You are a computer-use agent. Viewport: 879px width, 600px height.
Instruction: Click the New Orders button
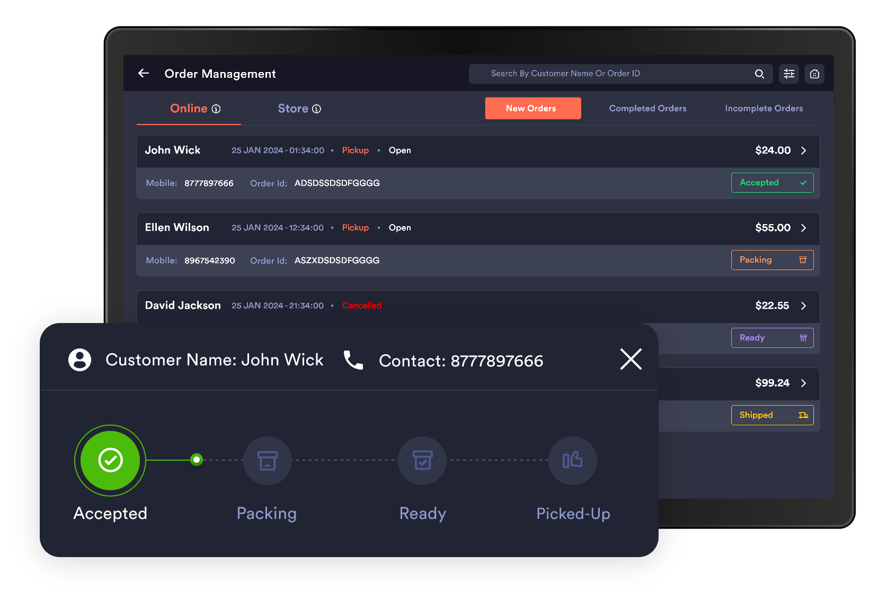tap(532, 109)
